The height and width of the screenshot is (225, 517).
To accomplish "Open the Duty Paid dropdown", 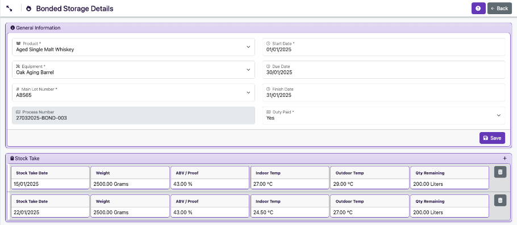I will tap(384, 116).
